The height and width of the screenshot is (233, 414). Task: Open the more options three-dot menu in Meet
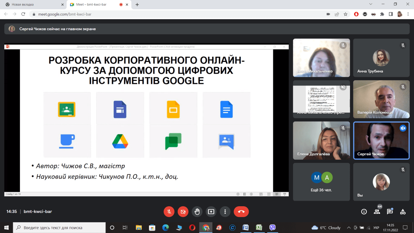pyautogui.click(x=225, y=212)
